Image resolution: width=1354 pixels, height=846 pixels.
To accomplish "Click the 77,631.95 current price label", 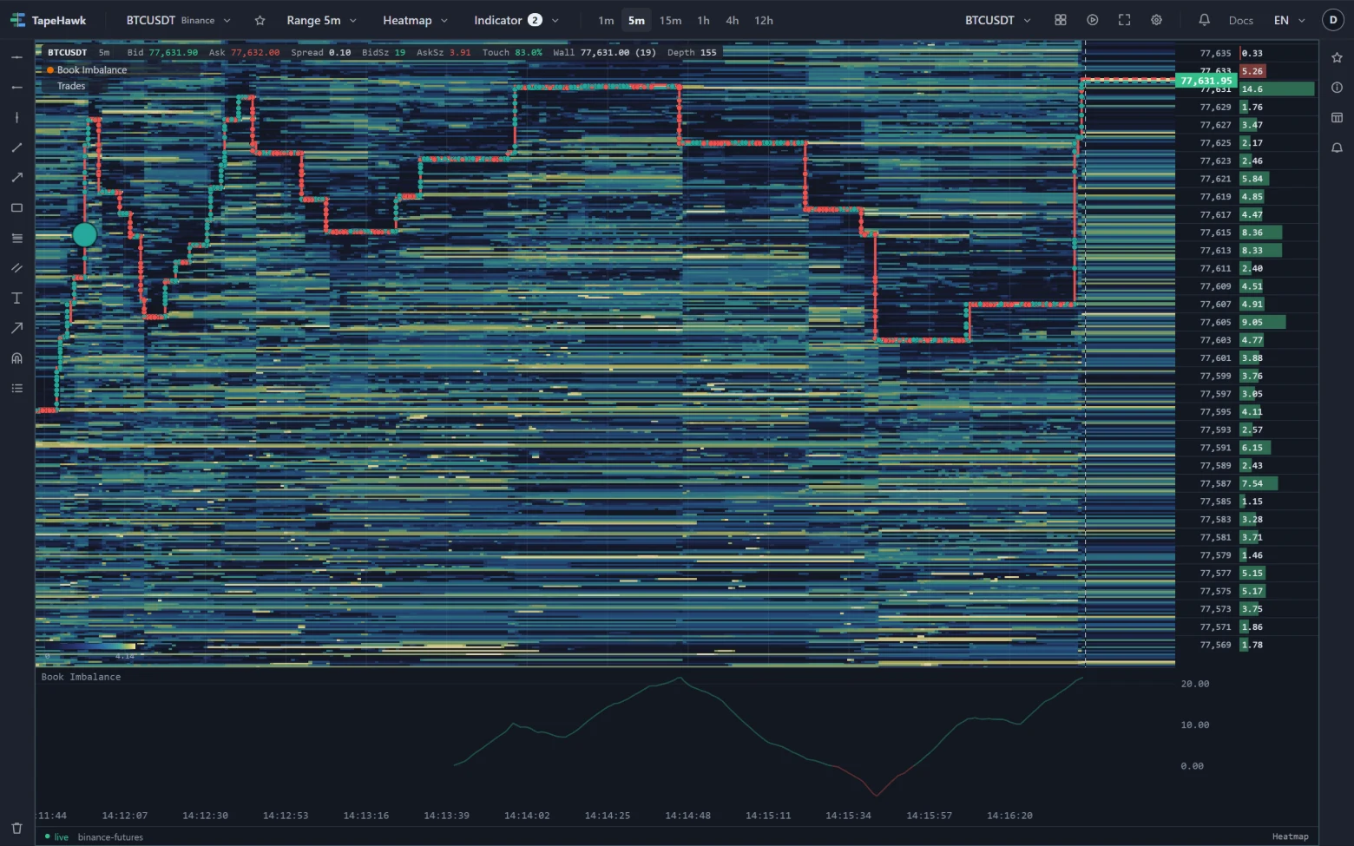I will click(x=1206, y=81).
